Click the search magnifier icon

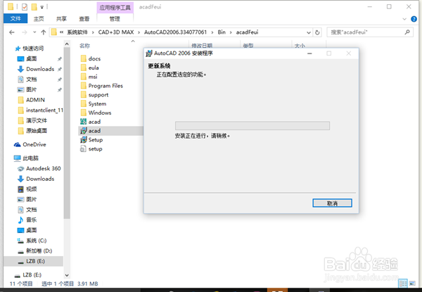pos(407,32)
